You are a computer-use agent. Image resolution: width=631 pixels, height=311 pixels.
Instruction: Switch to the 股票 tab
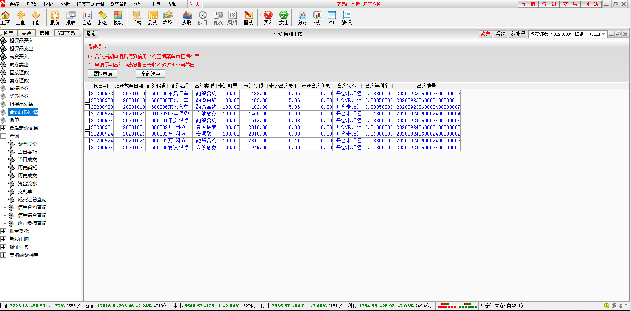[x=9, y=33]
